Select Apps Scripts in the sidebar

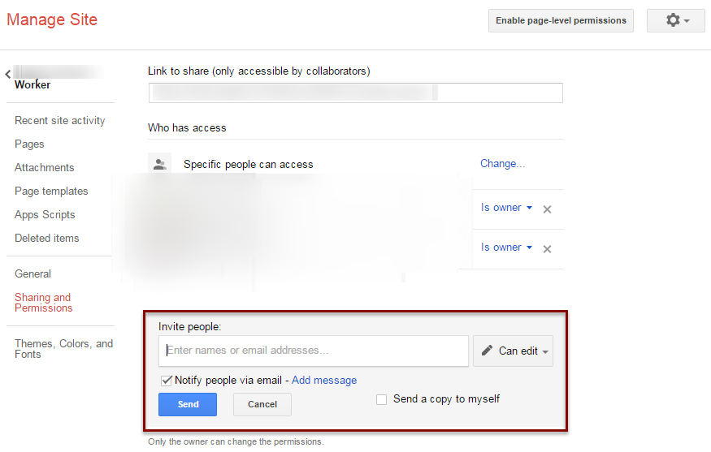pos(45,215)
